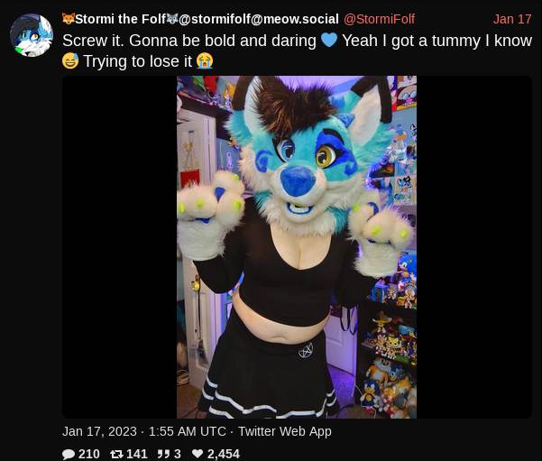Click the 141 retweets count

pos(137,454)
